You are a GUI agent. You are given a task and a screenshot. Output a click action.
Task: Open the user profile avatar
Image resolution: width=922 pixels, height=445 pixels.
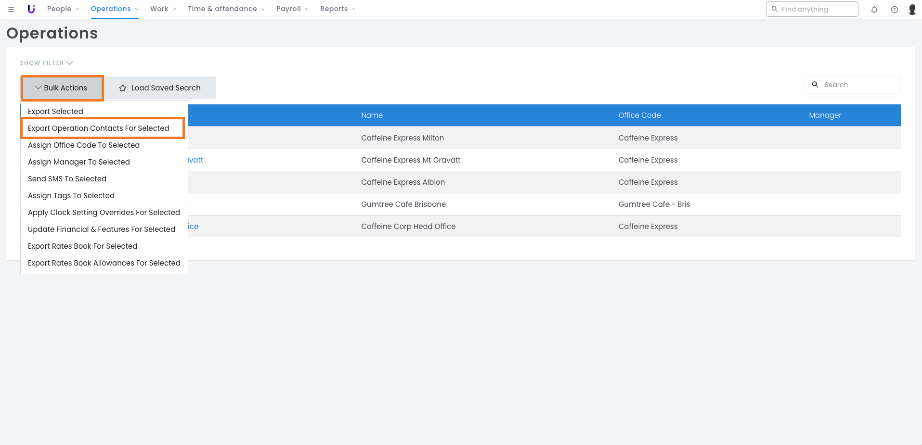click(x=912, y=10)
